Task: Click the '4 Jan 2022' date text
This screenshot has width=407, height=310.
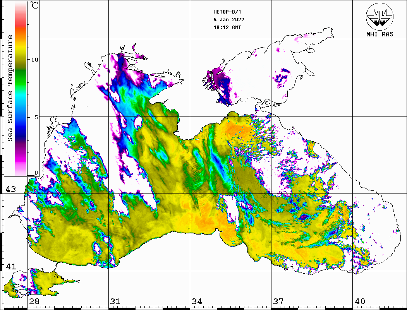Action: coord(229,20)
